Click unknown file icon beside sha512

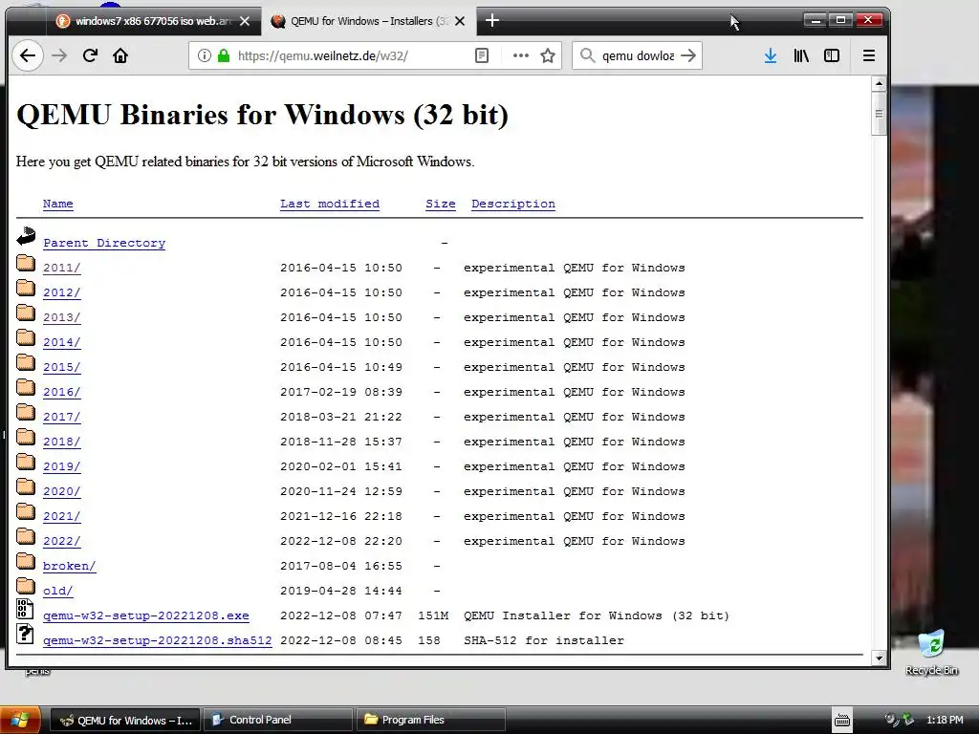tap(25, 634)
